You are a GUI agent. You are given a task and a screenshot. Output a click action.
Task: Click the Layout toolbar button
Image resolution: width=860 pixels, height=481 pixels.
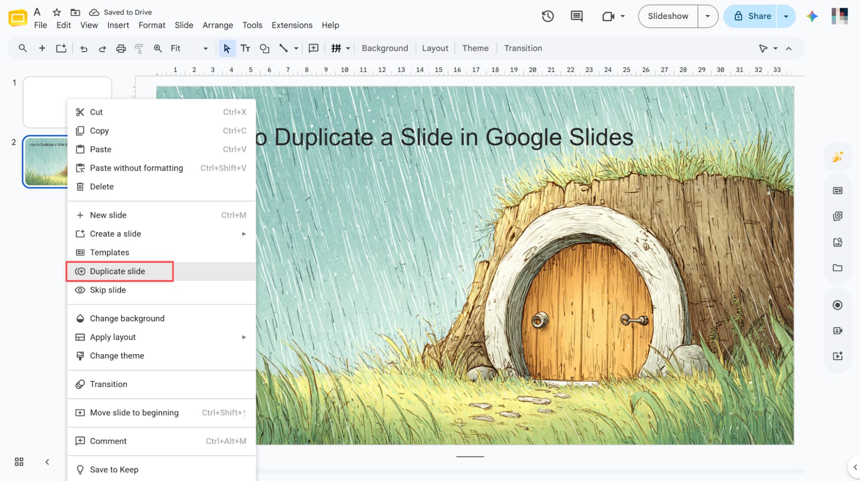click(x=435, y=49)
